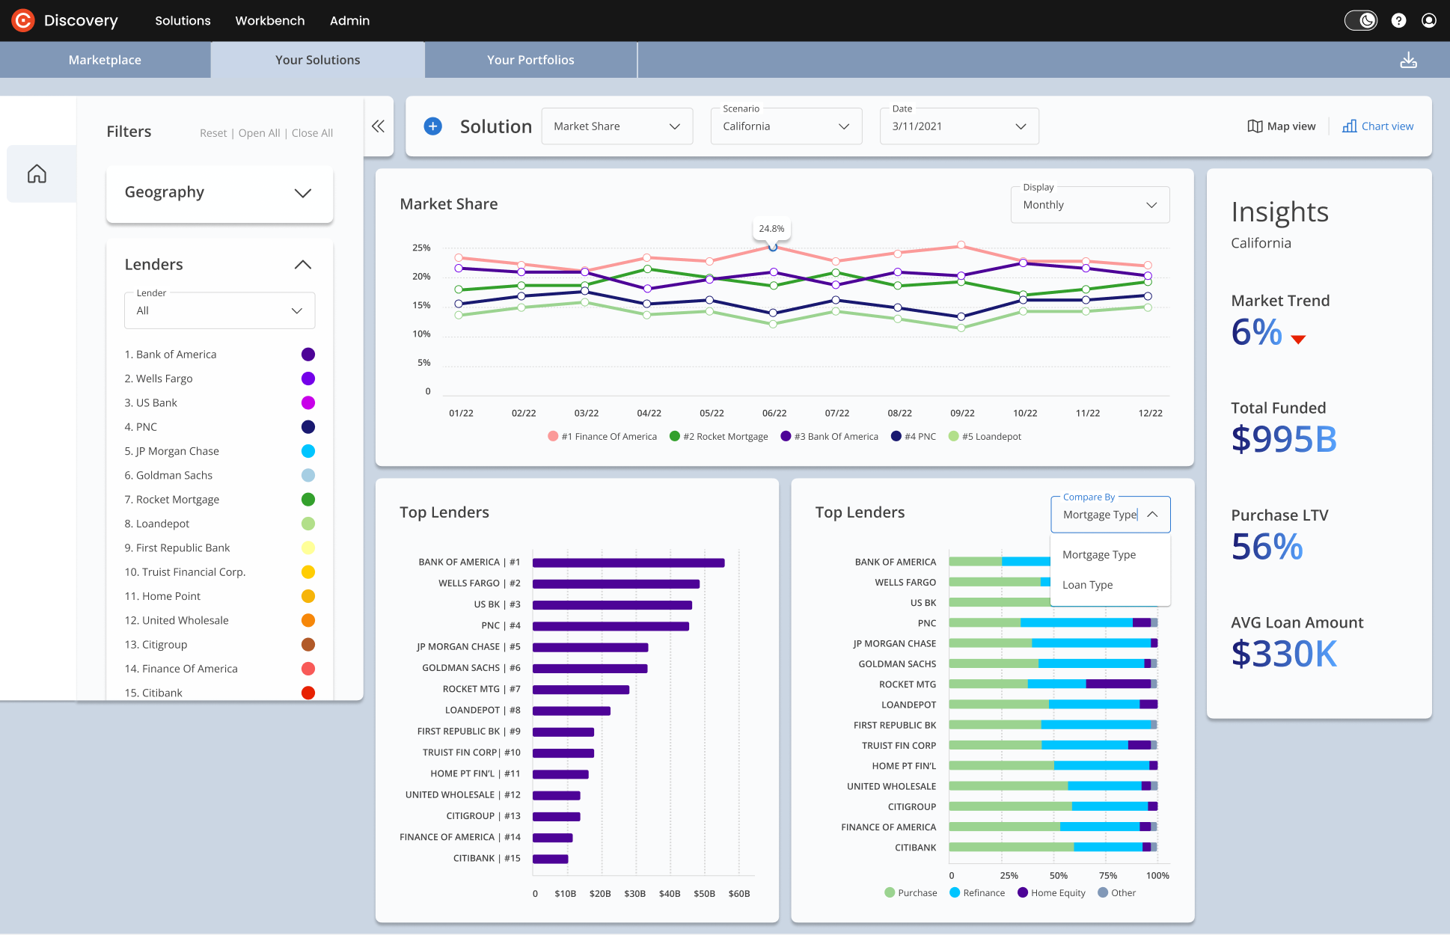Click the 56% Purchase LTV value
The image size is (1450, 935).
[x=1267, y=547]
